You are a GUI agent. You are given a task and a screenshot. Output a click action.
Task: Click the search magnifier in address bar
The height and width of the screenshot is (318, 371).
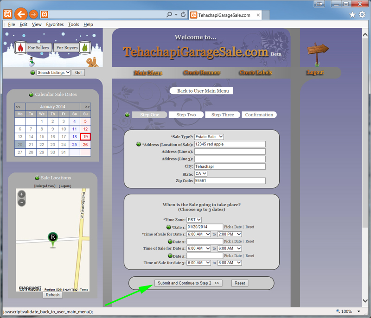coord(169,15)
